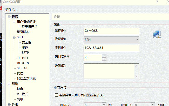
Task: Select 用户身份验证 in category tree
Action: [x=26, y=22]
